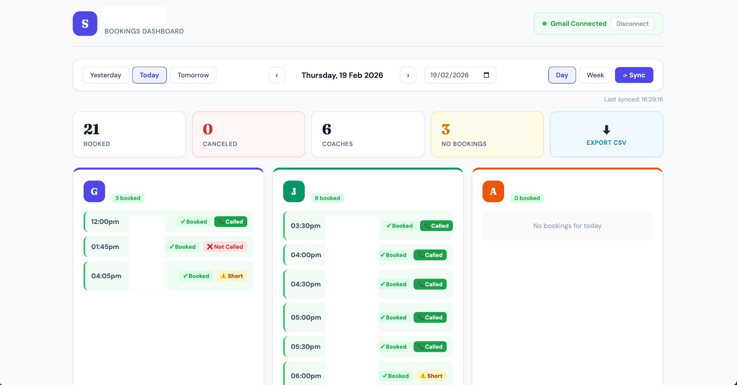Select coach G's purple avatar icon
This screenshot has height=385, width=737.
click(94, 191)
